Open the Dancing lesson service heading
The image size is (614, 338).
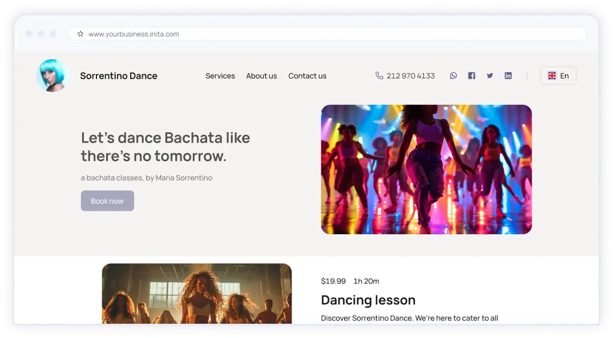click(x=368, y=300)
